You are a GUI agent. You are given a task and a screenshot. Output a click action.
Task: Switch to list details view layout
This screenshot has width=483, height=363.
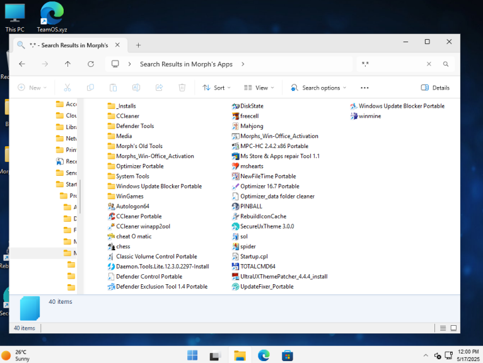pyautogui.click(x=443, y=328)
